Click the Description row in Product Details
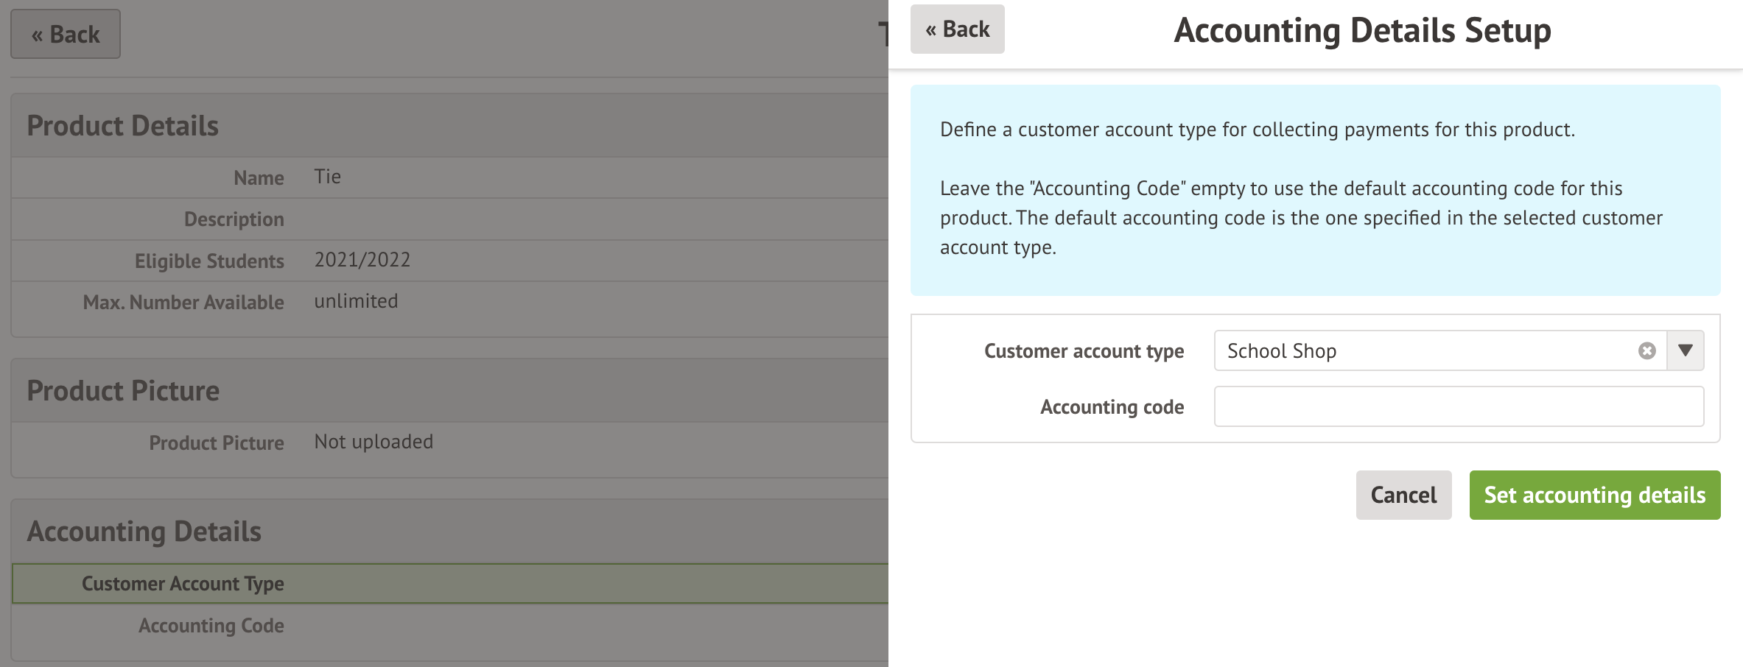This screenshot has height=667, width=1743. (449, 219)
